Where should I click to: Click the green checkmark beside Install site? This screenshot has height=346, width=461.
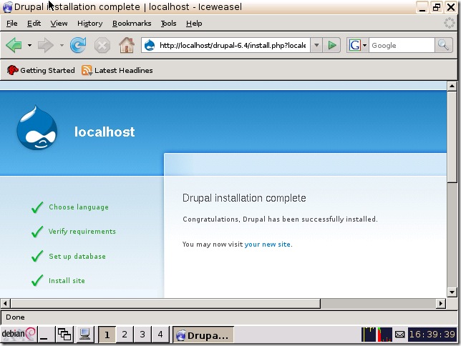pyautogui.click(x=37, y=280)
